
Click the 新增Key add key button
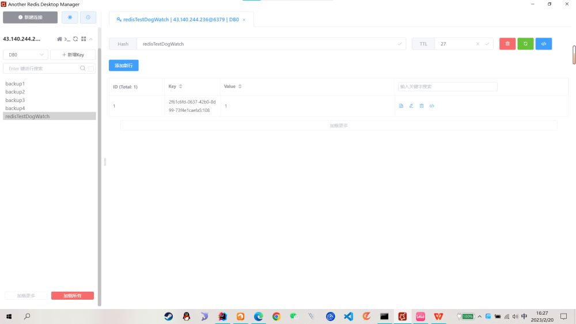(x=73, y=54)
